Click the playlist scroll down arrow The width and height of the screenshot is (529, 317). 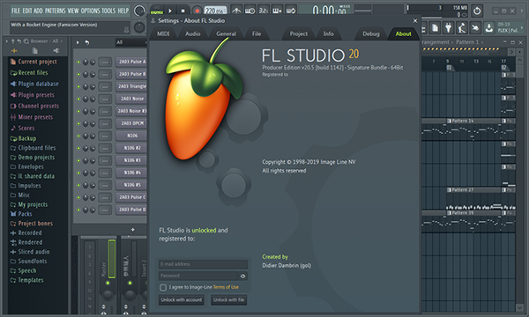tap(520, 307)
